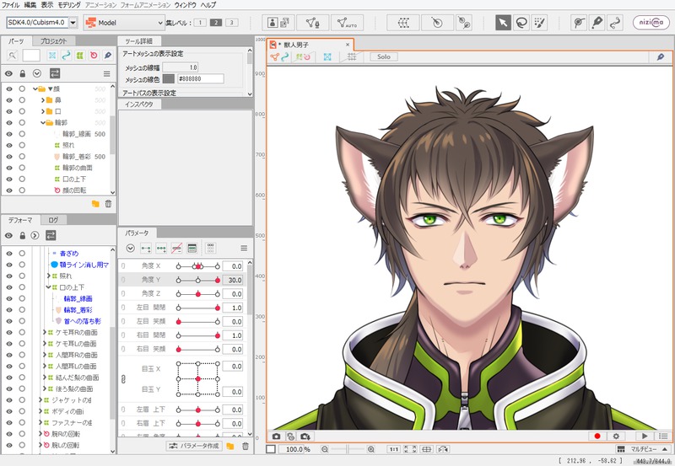Click zoom out magnifier icon
This screenshot has width=675, height=466.
325,449
